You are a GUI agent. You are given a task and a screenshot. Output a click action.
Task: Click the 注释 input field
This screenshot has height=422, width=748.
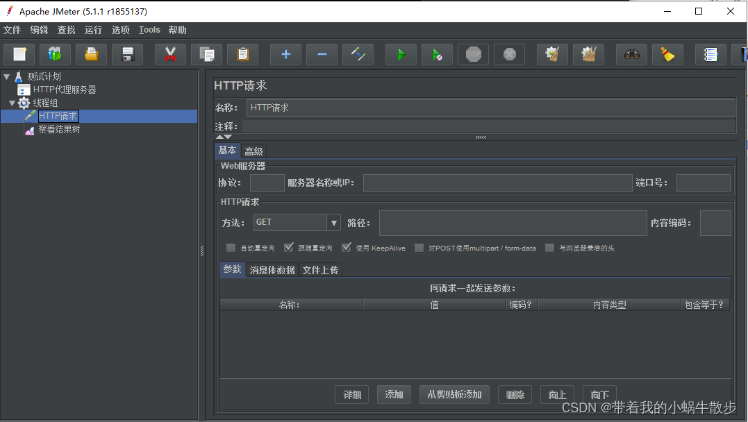click(x=489, y=126)
